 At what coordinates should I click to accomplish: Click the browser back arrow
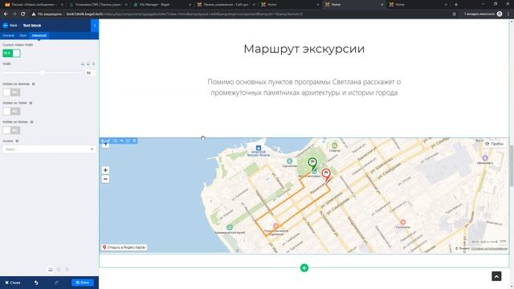click(x=6, y=14)
